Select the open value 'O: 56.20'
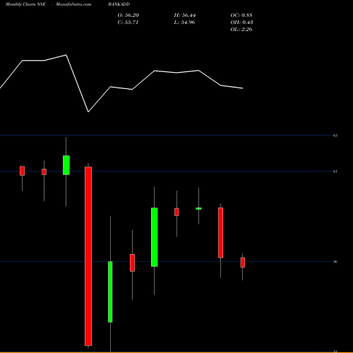353x353 pixels. 128,16
